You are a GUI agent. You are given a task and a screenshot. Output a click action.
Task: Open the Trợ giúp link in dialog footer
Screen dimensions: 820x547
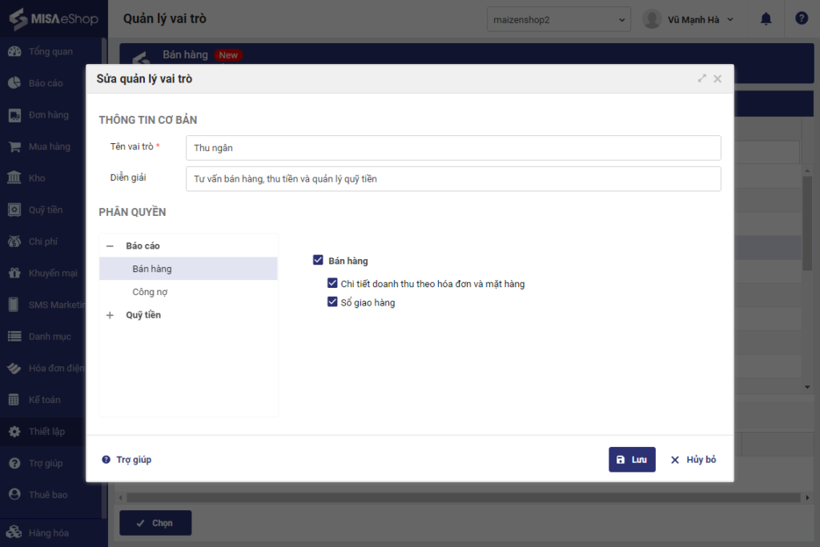pos(127,460)
